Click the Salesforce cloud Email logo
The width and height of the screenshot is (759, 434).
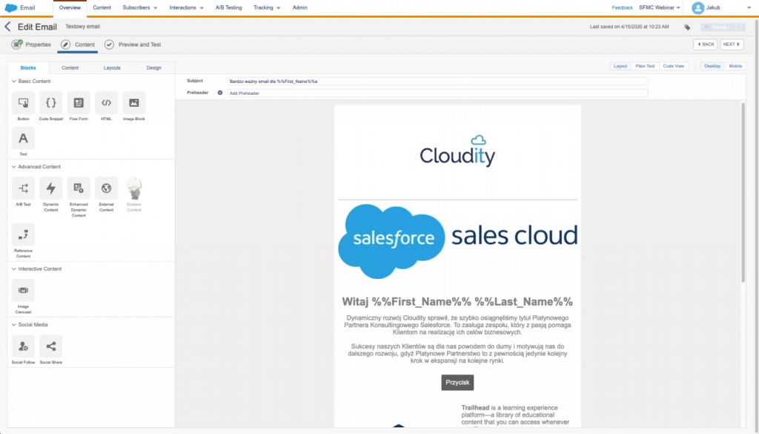(x=11, y=7)
